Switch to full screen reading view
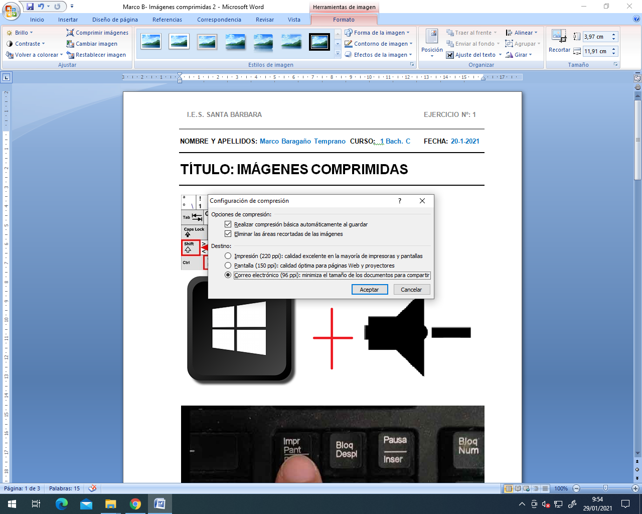Screen dimensions: 642x514 pos(518,488)
